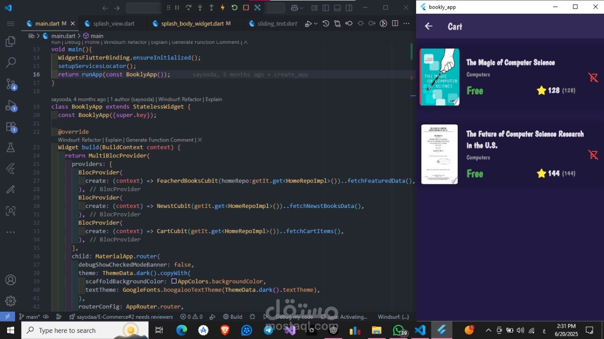Click debug Step Into button
The width and height of the screenshot is (604, 339).
point(200,8)
